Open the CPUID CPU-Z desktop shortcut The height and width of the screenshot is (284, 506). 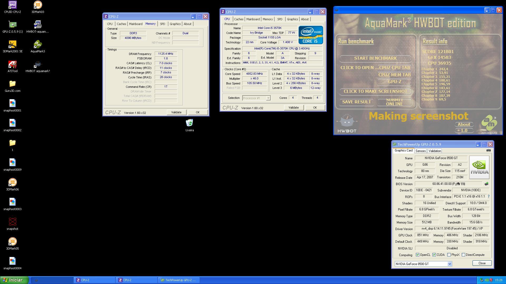(x=12, y=7)
